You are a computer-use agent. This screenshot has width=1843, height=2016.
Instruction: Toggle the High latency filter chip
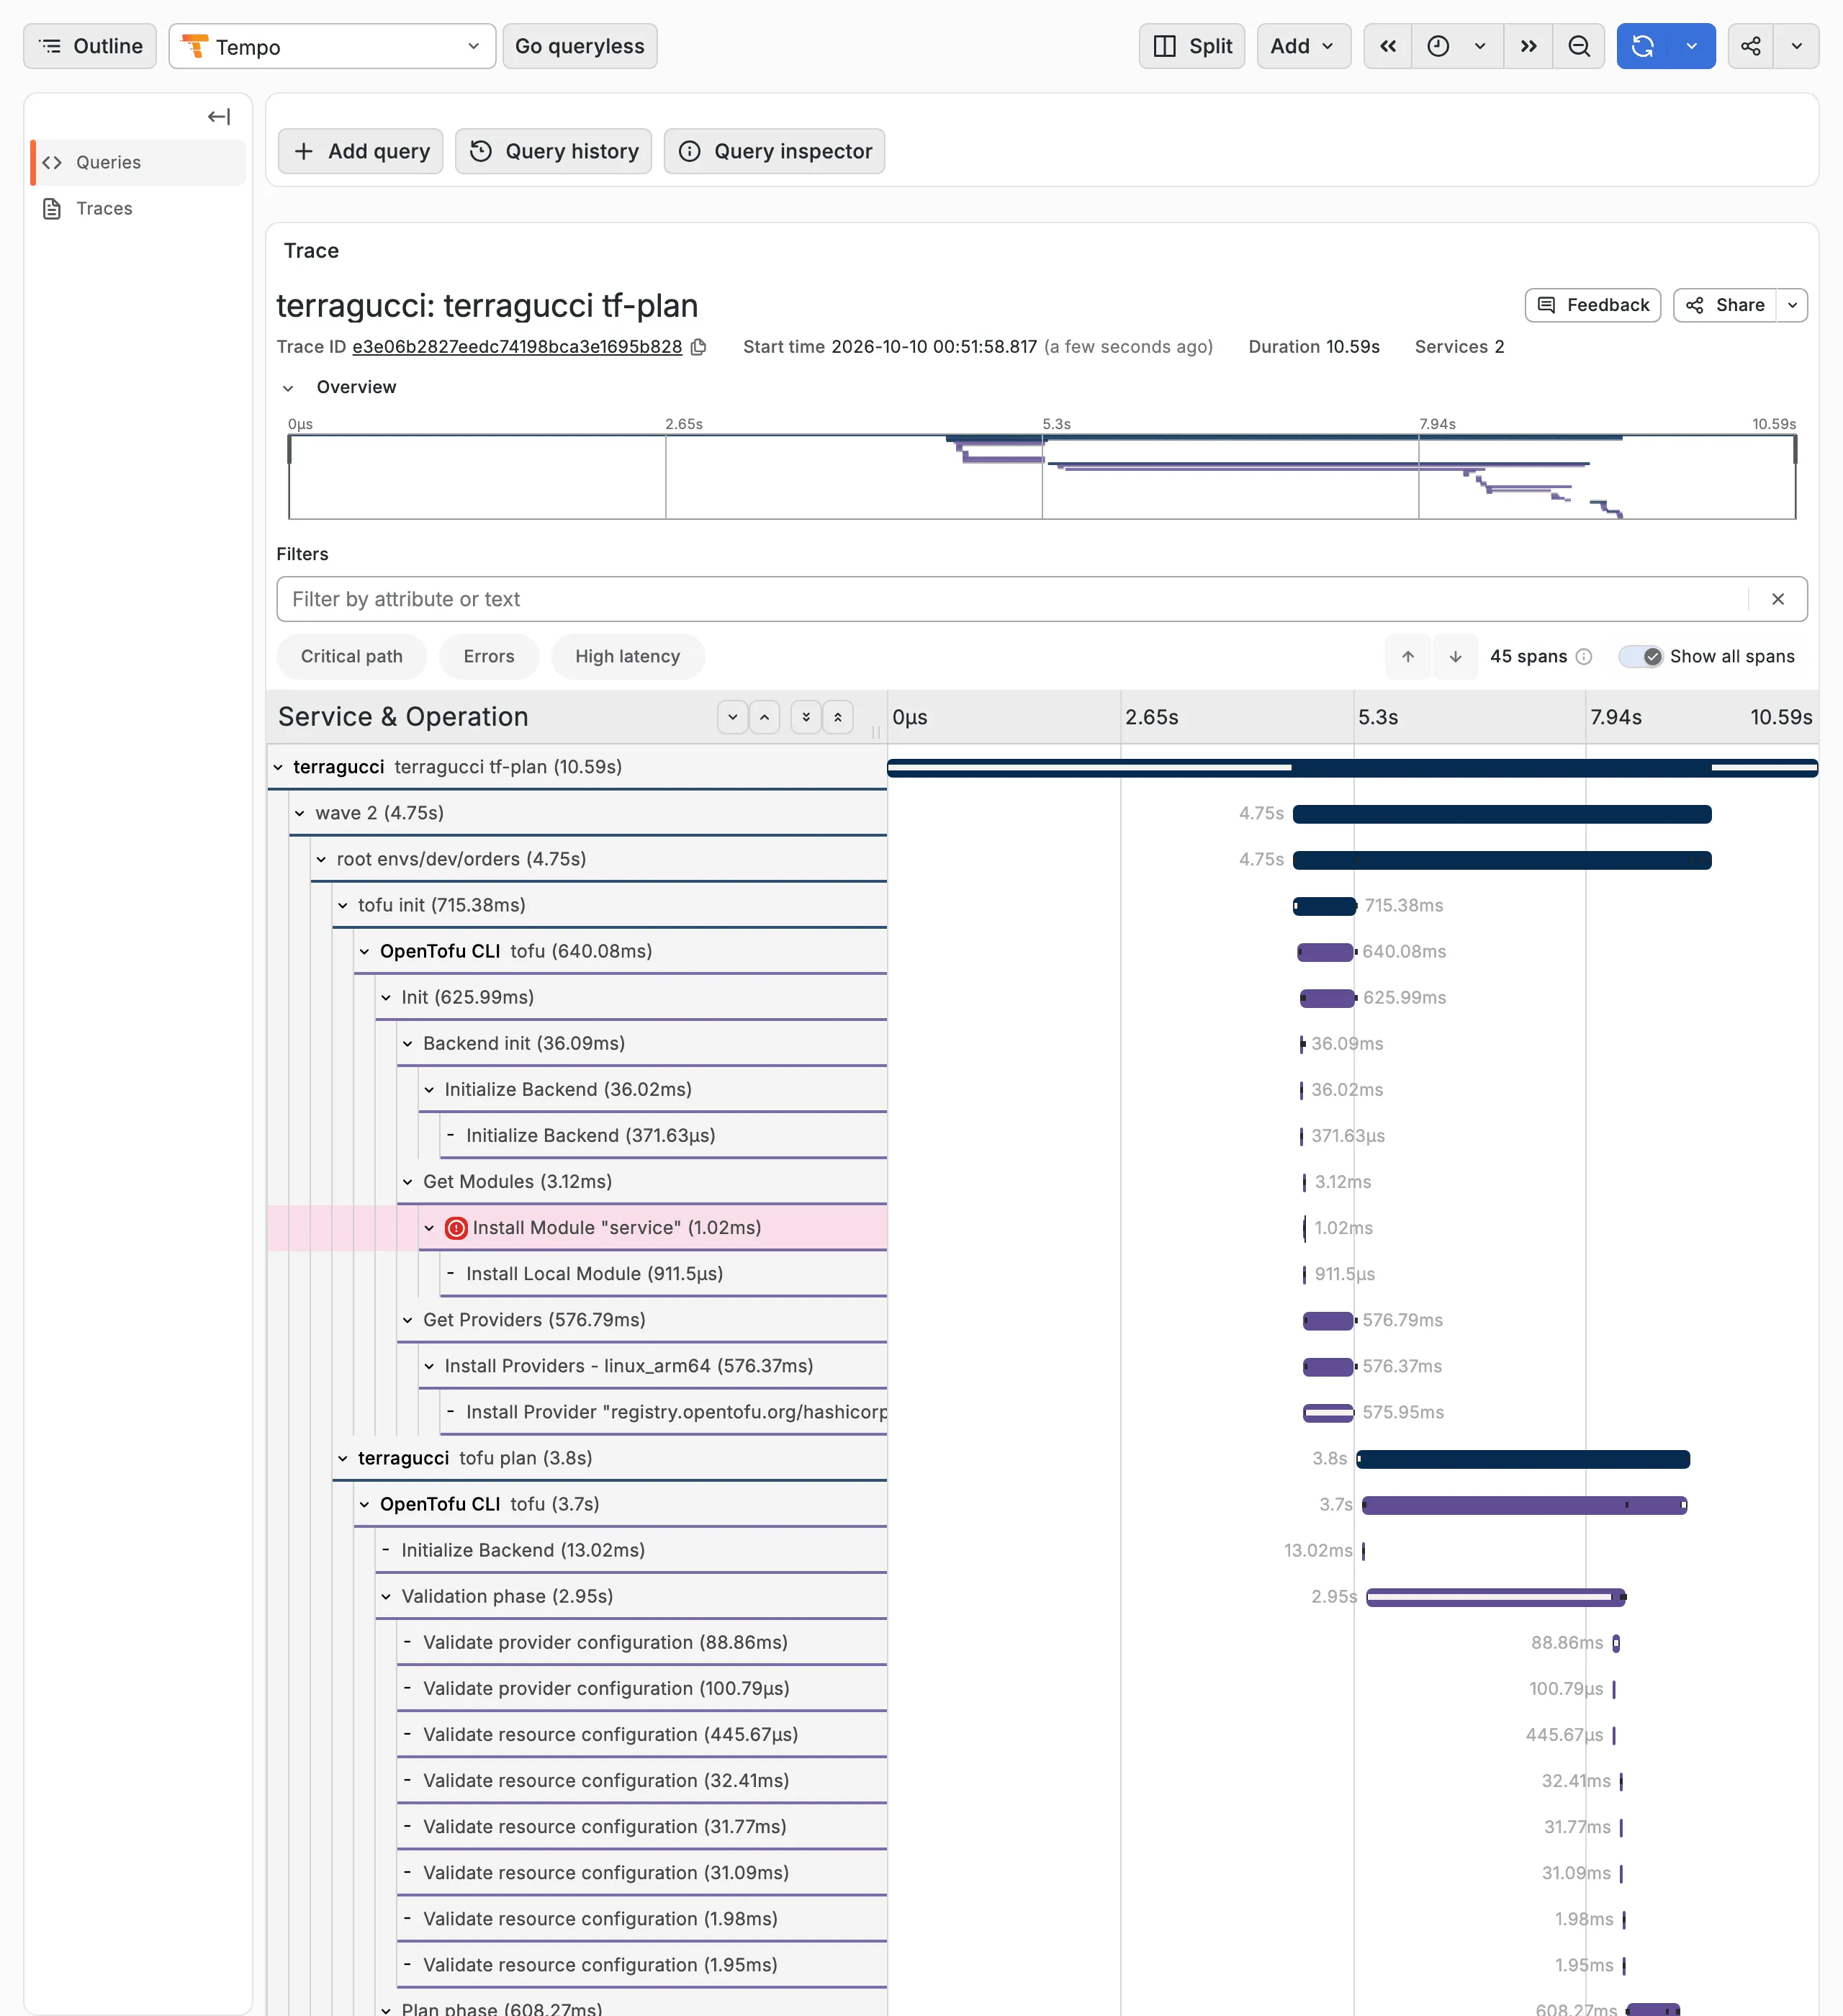coord(628,657)
